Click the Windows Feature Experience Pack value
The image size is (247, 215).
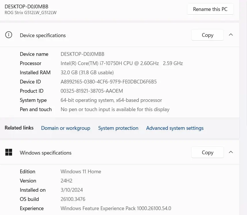coord(116,208)
